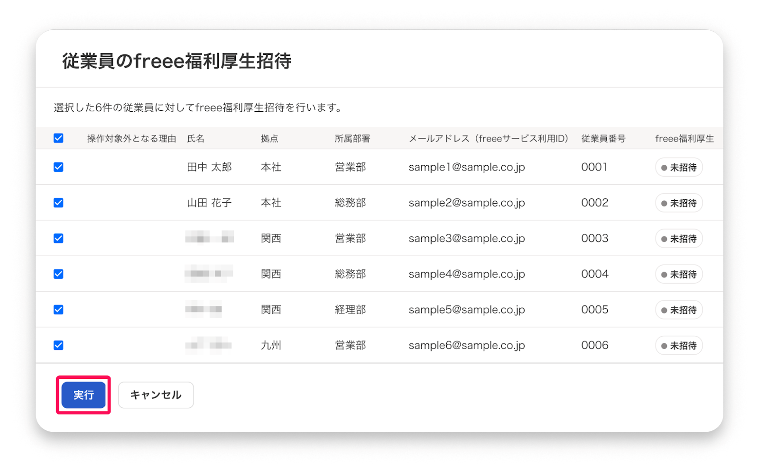Uncheck the checkbox for employee 0006 row
This screenshot has width=759, height=474.
point(58,345)
